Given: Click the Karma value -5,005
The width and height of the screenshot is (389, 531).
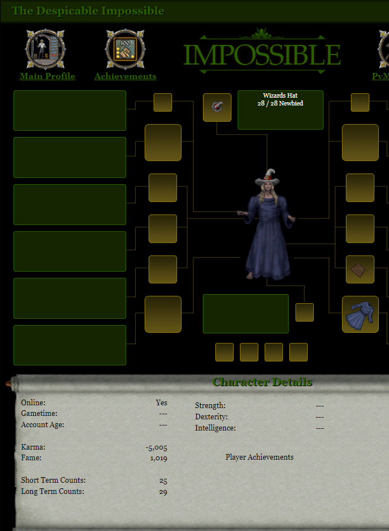Looking at the screenshot, I should pyautogui.click(x=156, y=448).
